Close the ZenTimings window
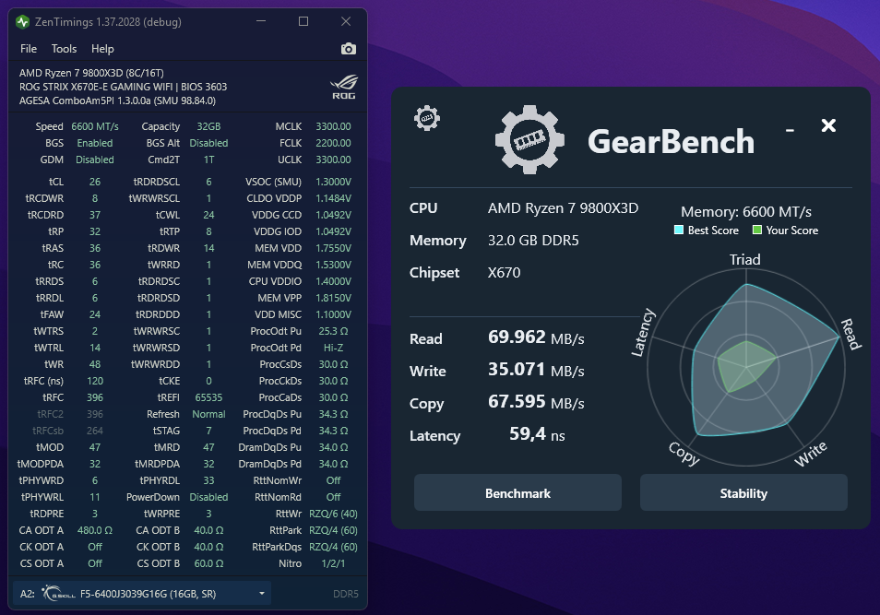The width and height of the screenshot is (880, 615). point(346,21)
